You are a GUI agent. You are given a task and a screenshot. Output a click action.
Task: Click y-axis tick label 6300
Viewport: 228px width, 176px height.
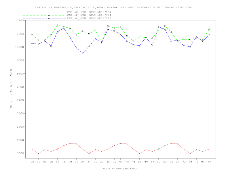coord(20,127)
